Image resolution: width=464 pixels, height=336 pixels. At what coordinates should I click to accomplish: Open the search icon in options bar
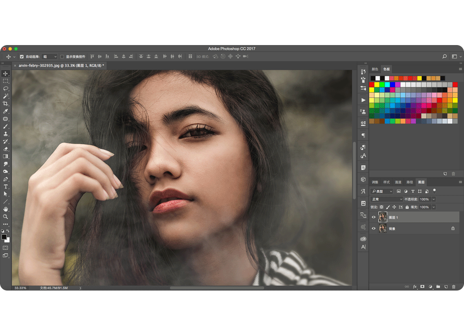(x=444, y=56)
